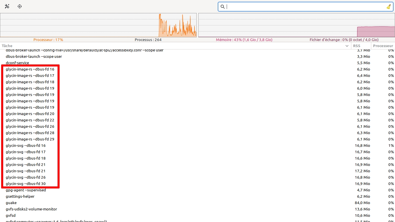Click the '1%' Processeur value
The width and height of the screenshot is (395, 222).
(x=391, y=145)
